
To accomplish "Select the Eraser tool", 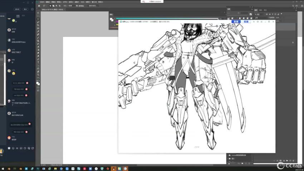I will point(38,47).
